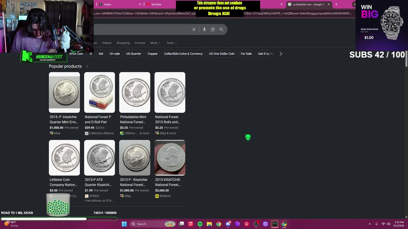Open the Philadelphia Mint National Forest coin image
The height and width of the screenshot is (229, 408).
(135, 93)
